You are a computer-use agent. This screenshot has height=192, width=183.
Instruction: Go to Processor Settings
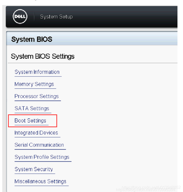(36, 96)
